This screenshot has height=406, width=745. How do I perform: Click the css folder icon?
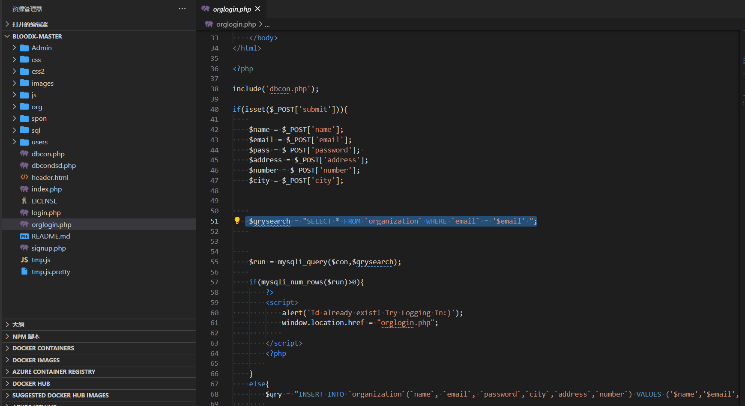click(24, 60)
